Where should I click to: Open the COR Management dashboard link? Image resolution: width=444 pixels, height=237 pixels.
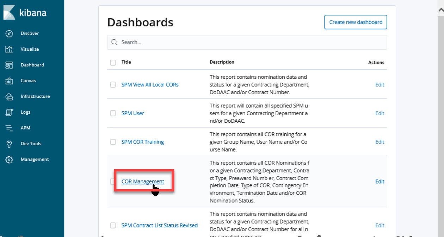pos(143,181)
